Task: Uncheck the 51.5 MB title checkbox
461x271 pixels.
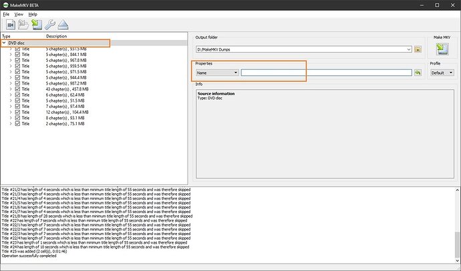Action: pos(17,101)
